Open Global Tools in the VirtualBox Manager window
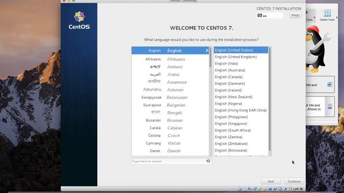Viewport: 344px width, 193px height. click(x=327, y=15)
